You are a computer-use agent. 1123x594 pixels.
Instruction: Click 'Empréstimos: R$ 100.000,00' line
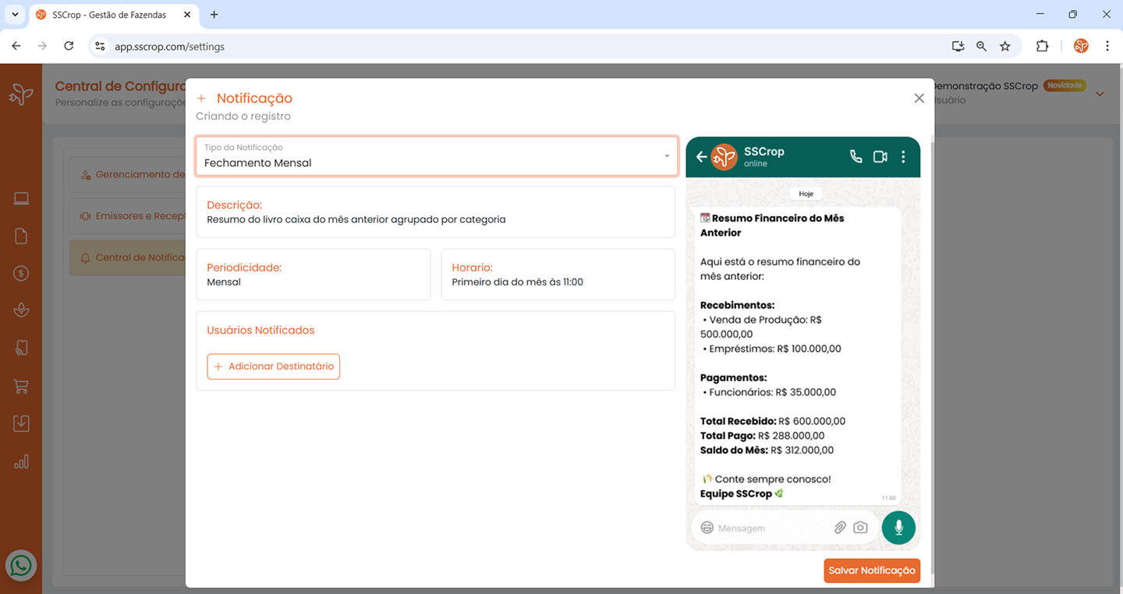pos(772,349)
